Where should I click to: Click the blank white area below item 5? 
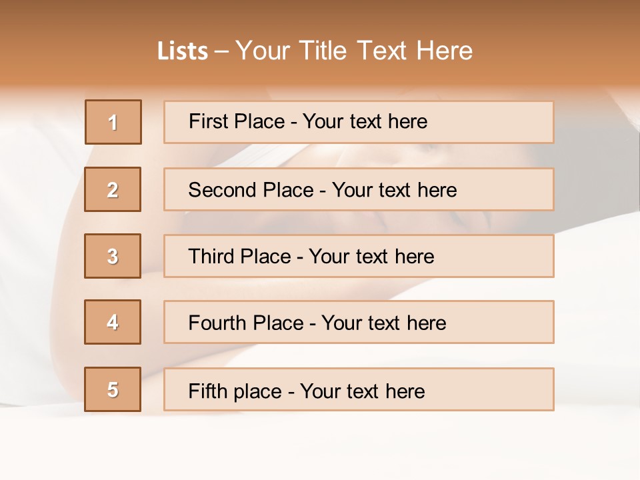tap(320, 447)
